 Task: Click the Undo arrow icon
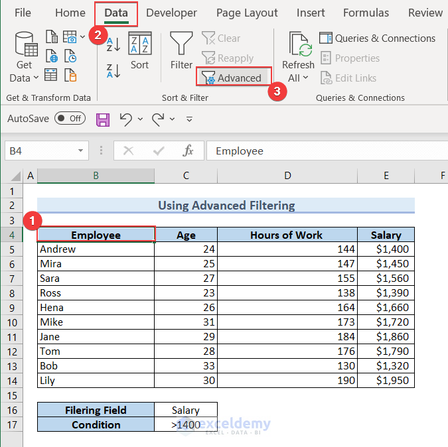pyautogui.click(x=125, y=119)
